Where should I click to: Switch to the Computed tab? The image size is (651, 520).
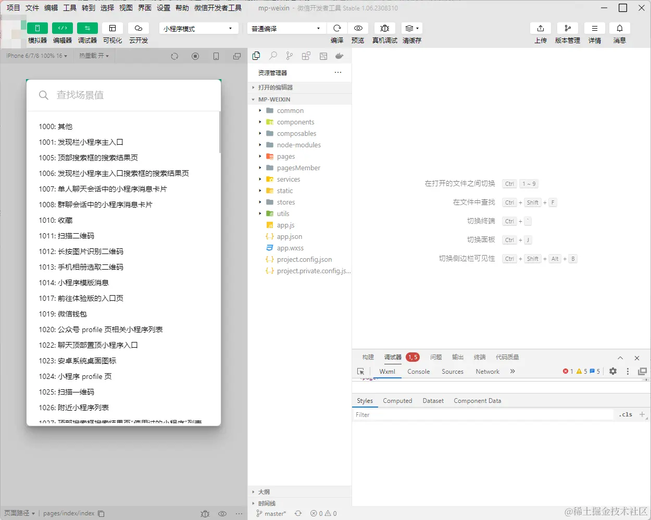tap(397, 401)
